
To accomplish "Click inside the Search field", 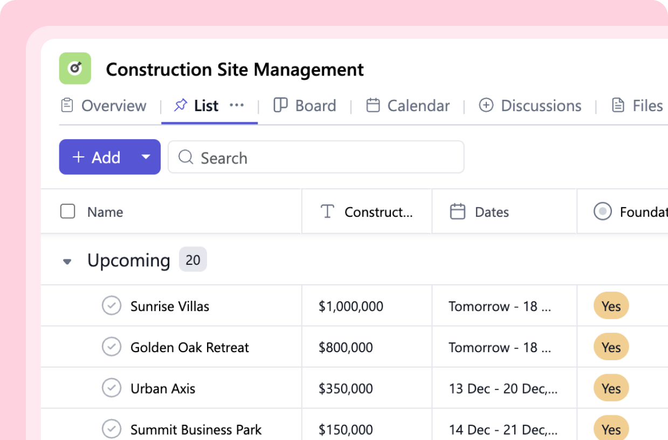I will [316, 157].
